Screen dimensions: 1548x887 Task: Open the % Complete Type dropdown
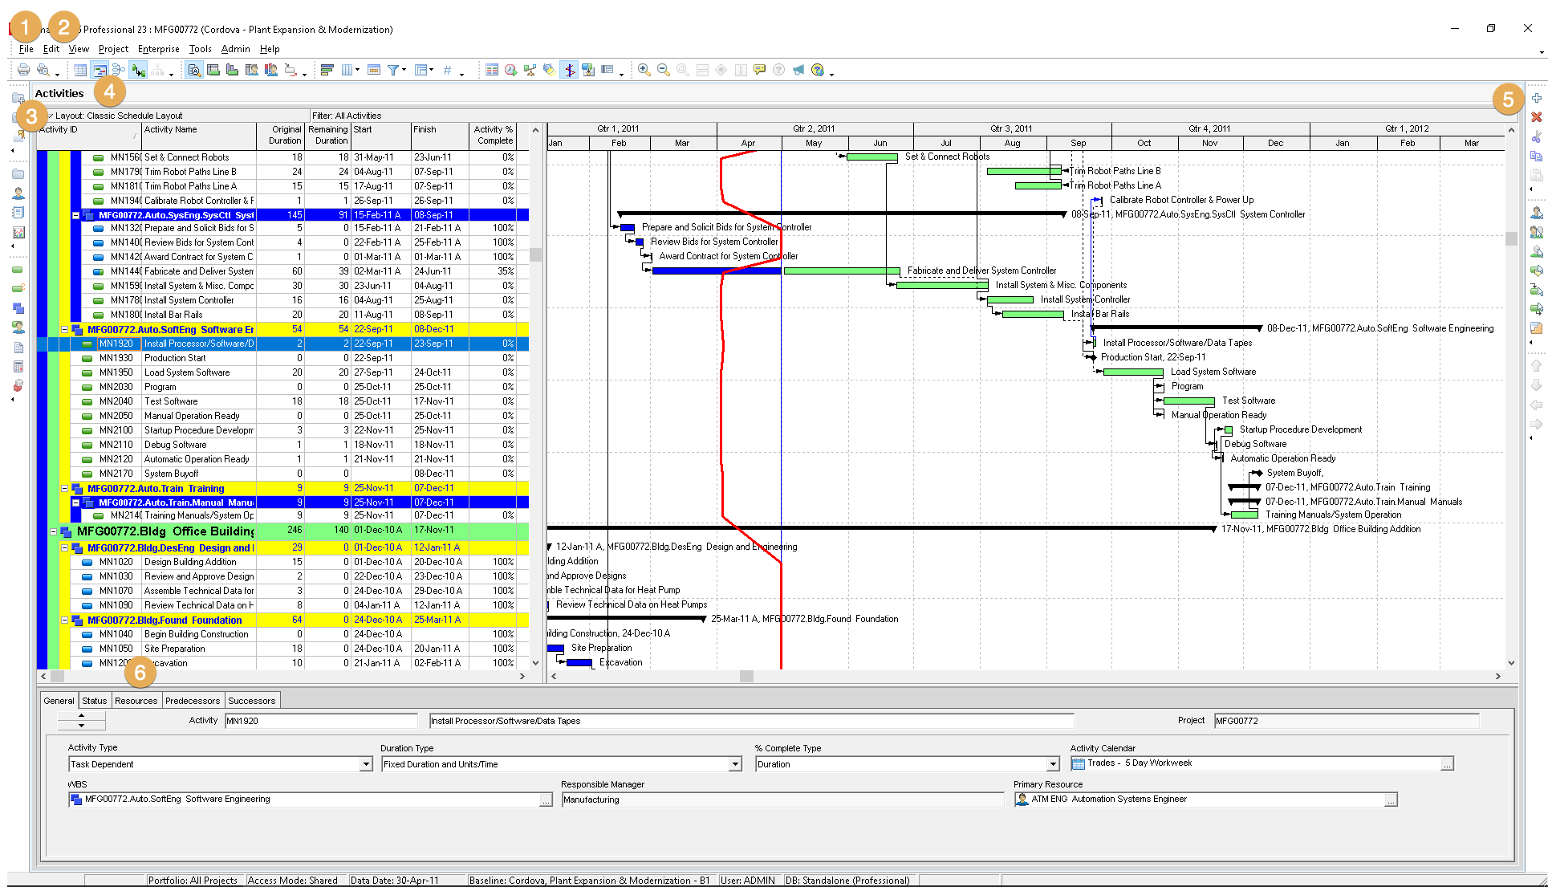1053,764
